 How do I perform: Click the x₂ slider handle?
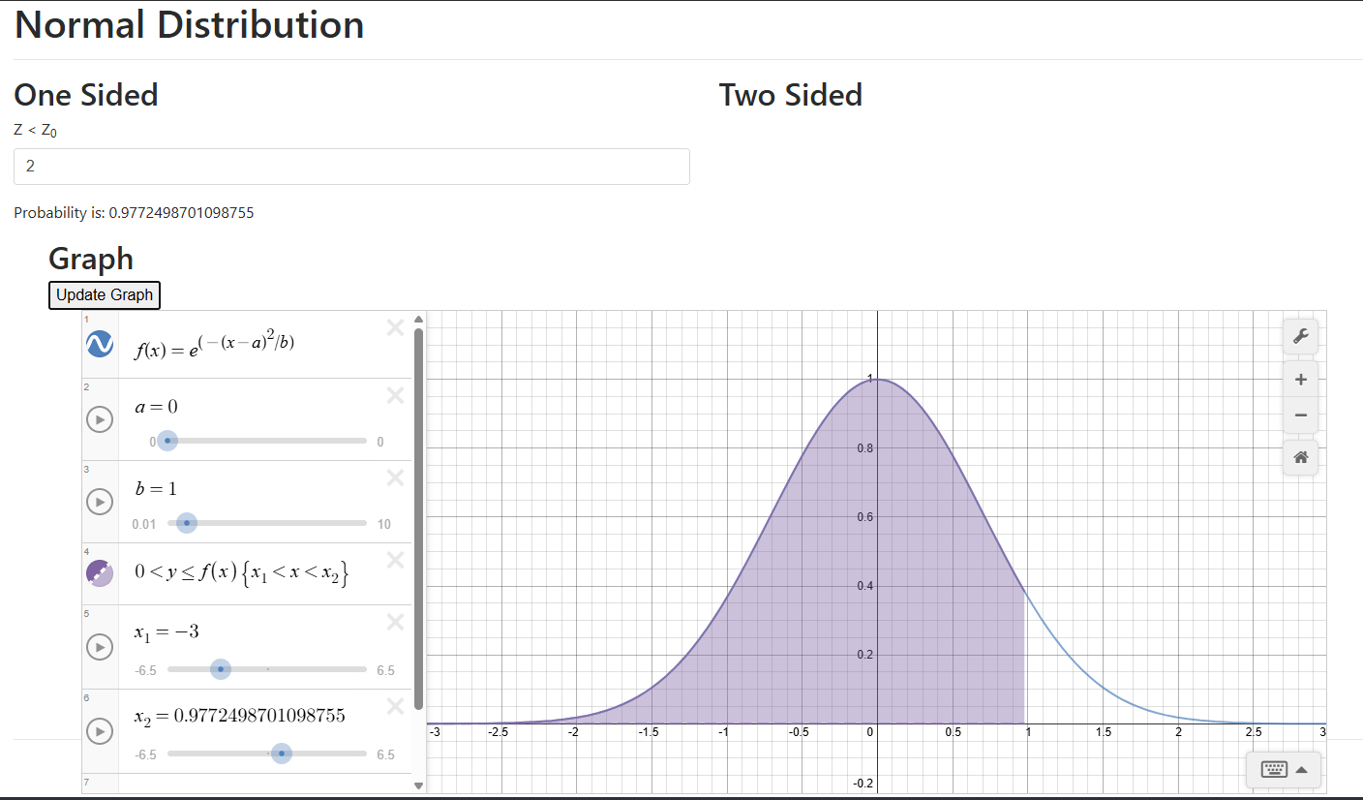coord(281,754)
